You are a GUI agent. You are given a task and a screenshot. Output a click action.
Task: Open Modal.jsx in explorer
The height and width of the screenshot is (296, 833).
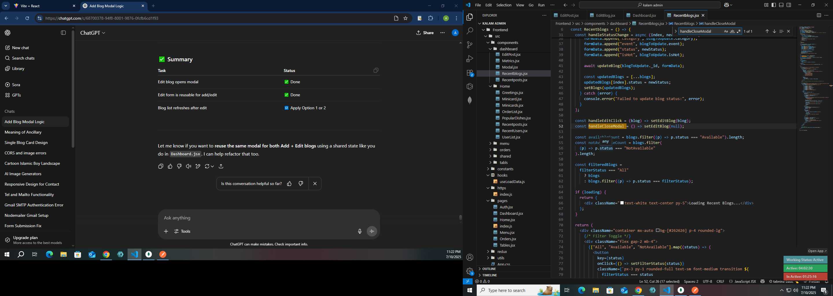510,67
